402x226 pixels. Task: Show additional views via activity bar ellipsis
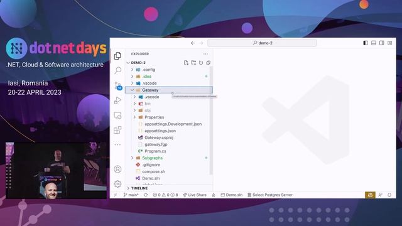pos(117,145)
